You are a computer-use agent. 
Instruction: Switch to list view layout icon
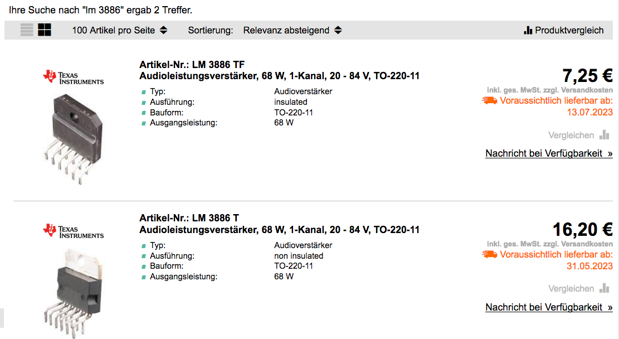[27, 30]
